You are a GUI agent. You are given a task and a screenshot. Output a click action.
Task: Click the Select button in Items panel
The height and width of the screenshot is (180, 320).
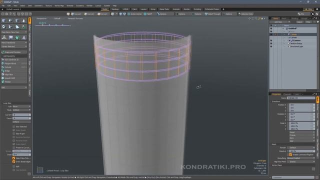299,22
